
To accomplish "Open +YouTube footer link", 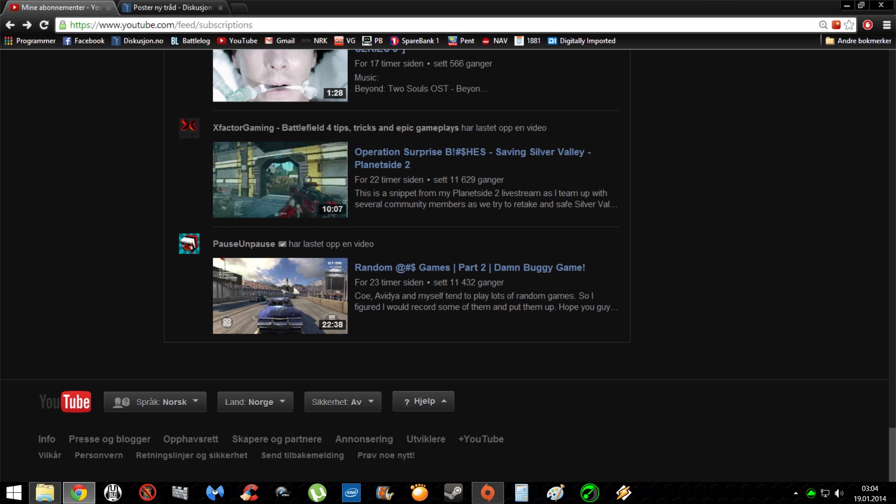I will coord(481,439).
